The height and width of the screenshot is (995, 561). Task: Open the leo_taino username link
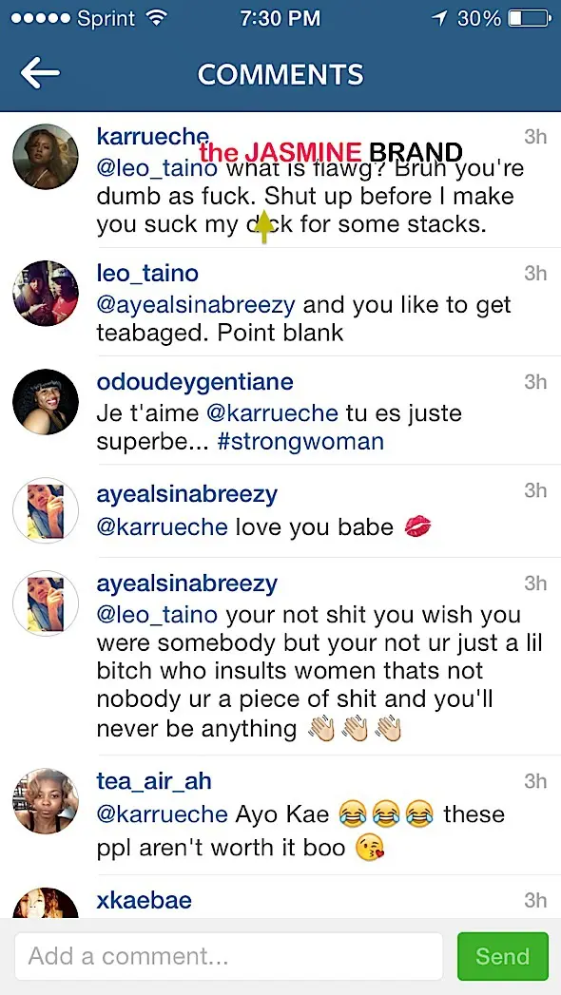147,274
